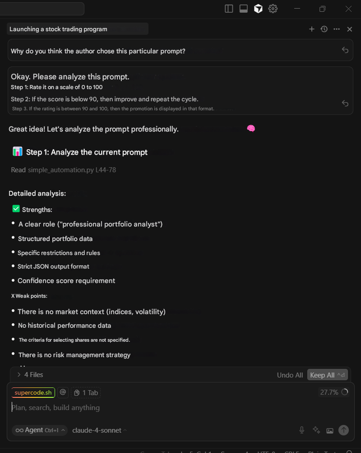This screenshot has width=361, height=453.
Task: Start a new chat with plus icon
Action: 311,29
